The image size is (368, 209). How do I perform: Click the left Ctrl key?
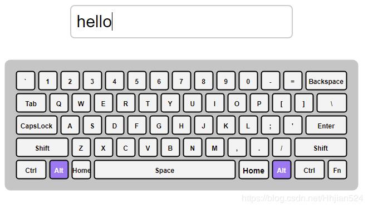[31, 170]
